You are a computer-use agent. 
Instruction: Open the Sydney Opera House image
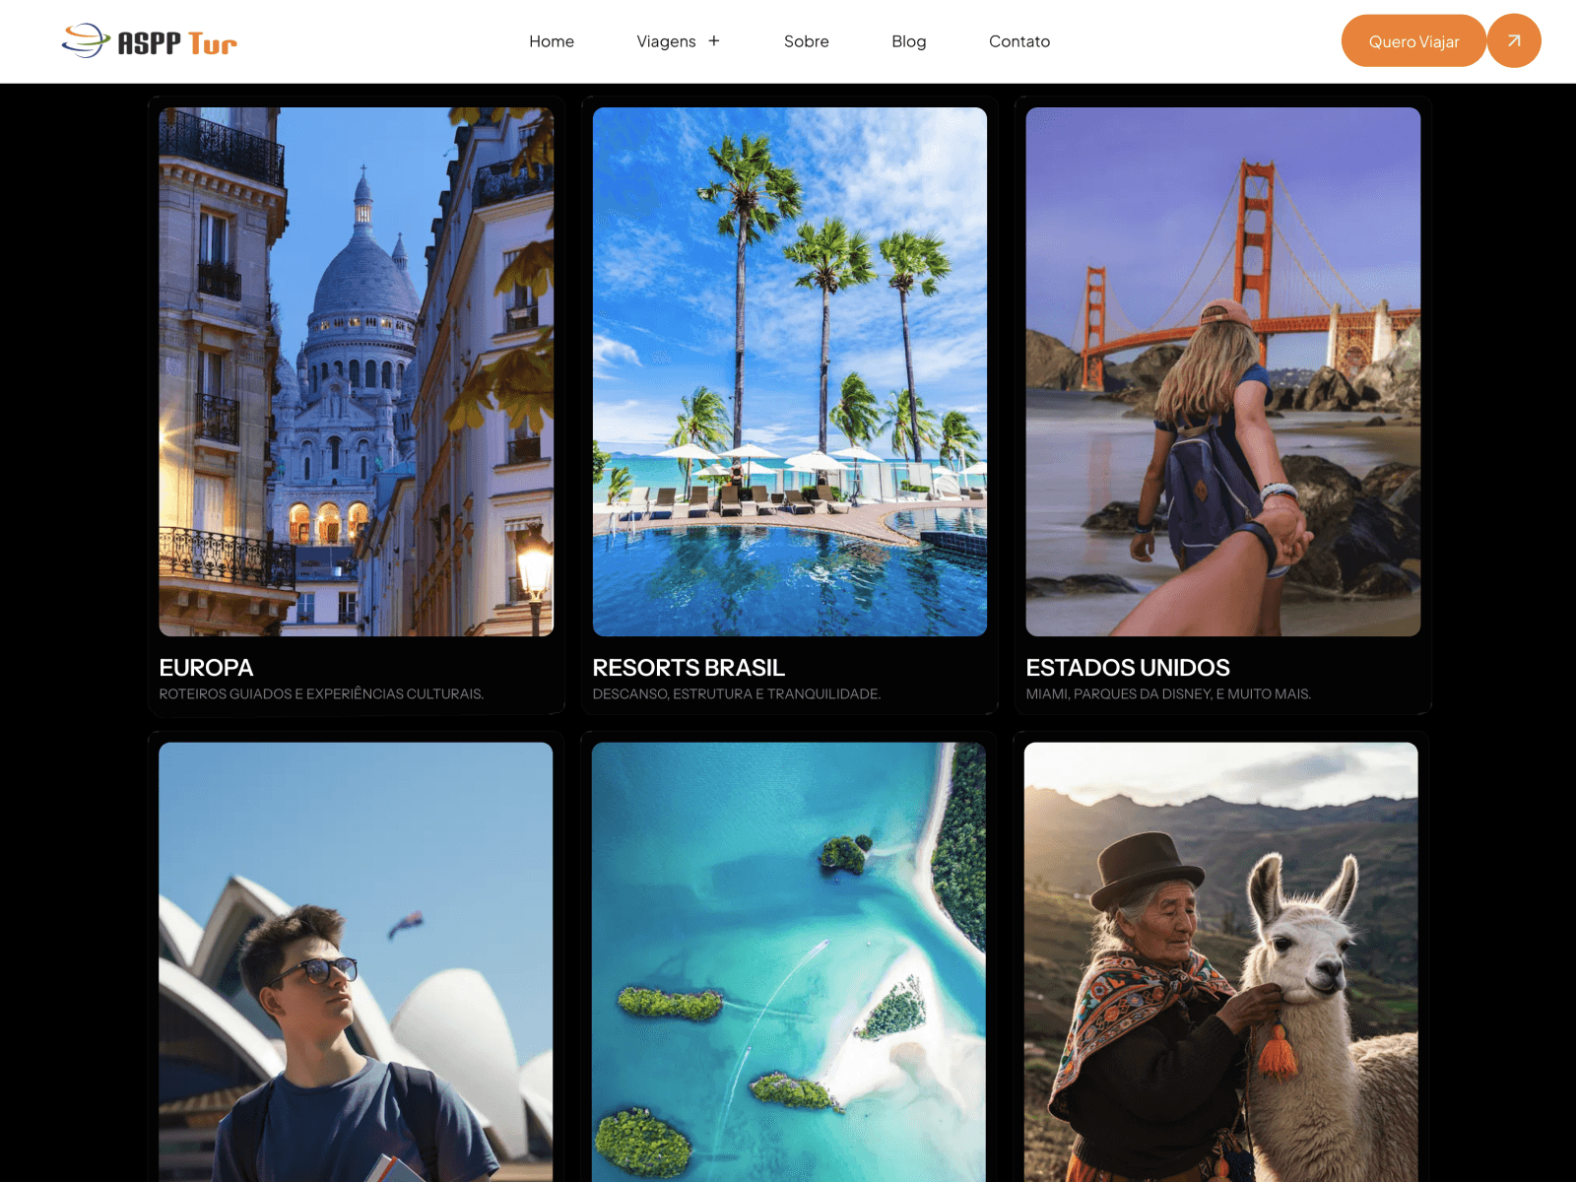[x=356, y=962]
